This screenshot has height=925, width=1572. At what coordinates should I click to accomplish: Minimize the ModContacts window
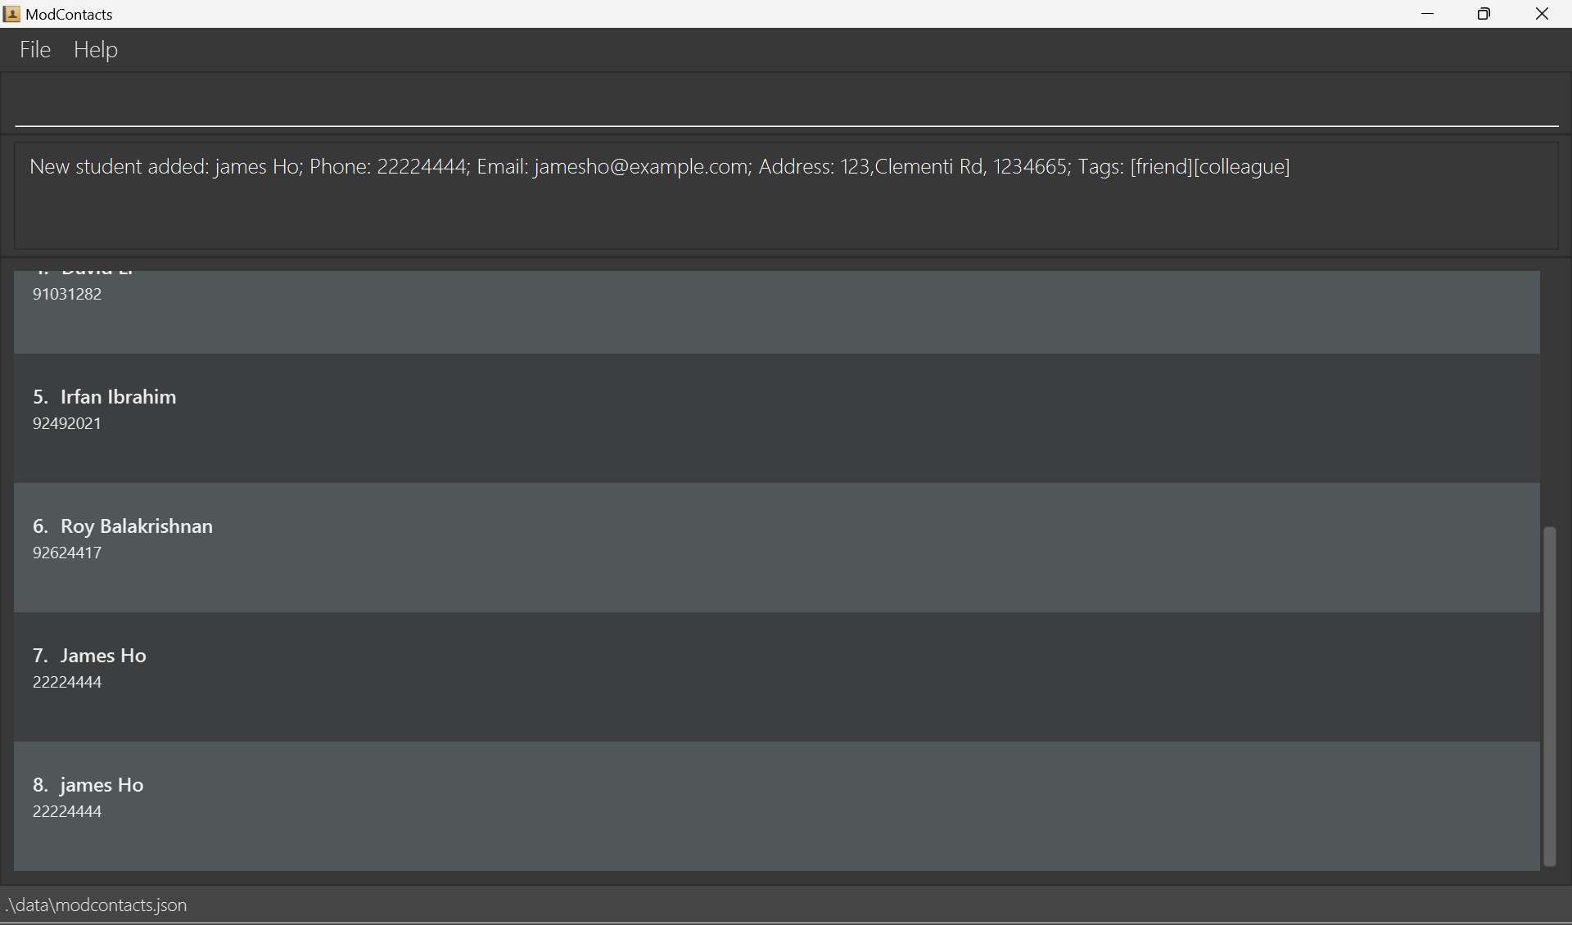coord(1428,14)
